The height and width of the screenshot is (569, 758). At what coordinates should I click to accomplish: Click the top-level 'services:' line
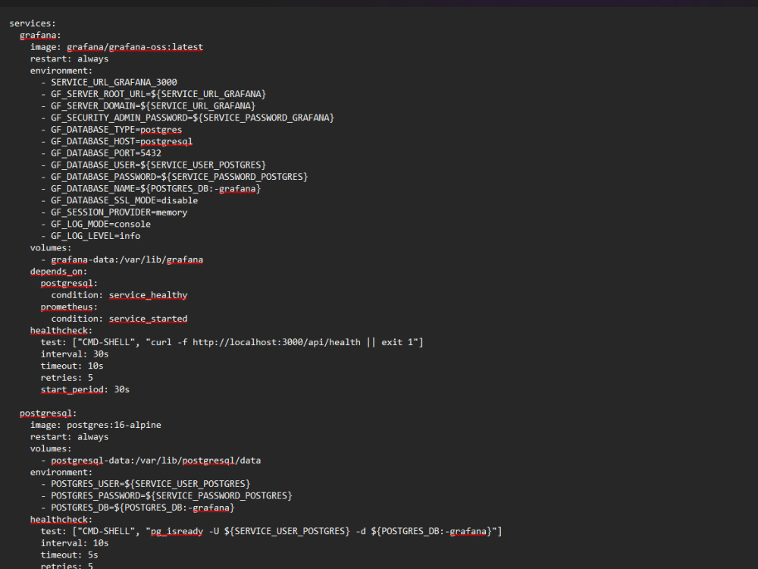point(33,24)
